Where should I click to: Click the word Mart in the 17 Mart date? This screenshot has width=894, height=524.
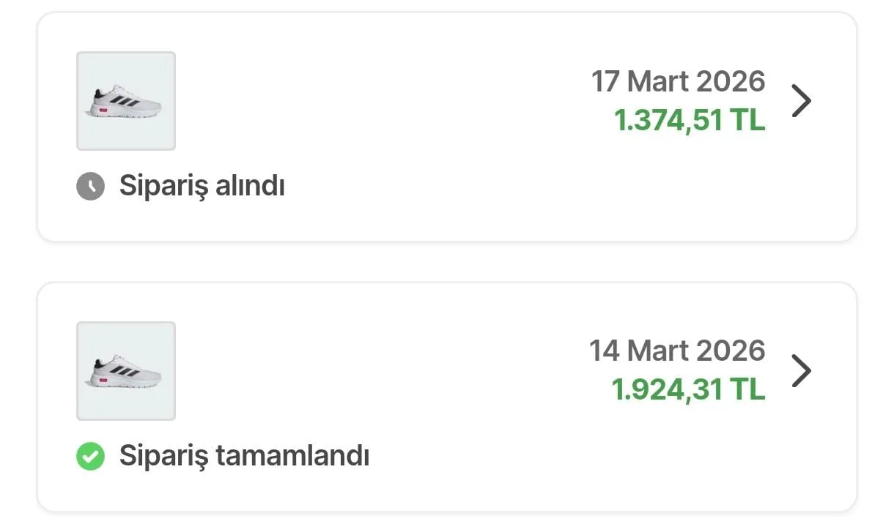[x=658, y=81]
